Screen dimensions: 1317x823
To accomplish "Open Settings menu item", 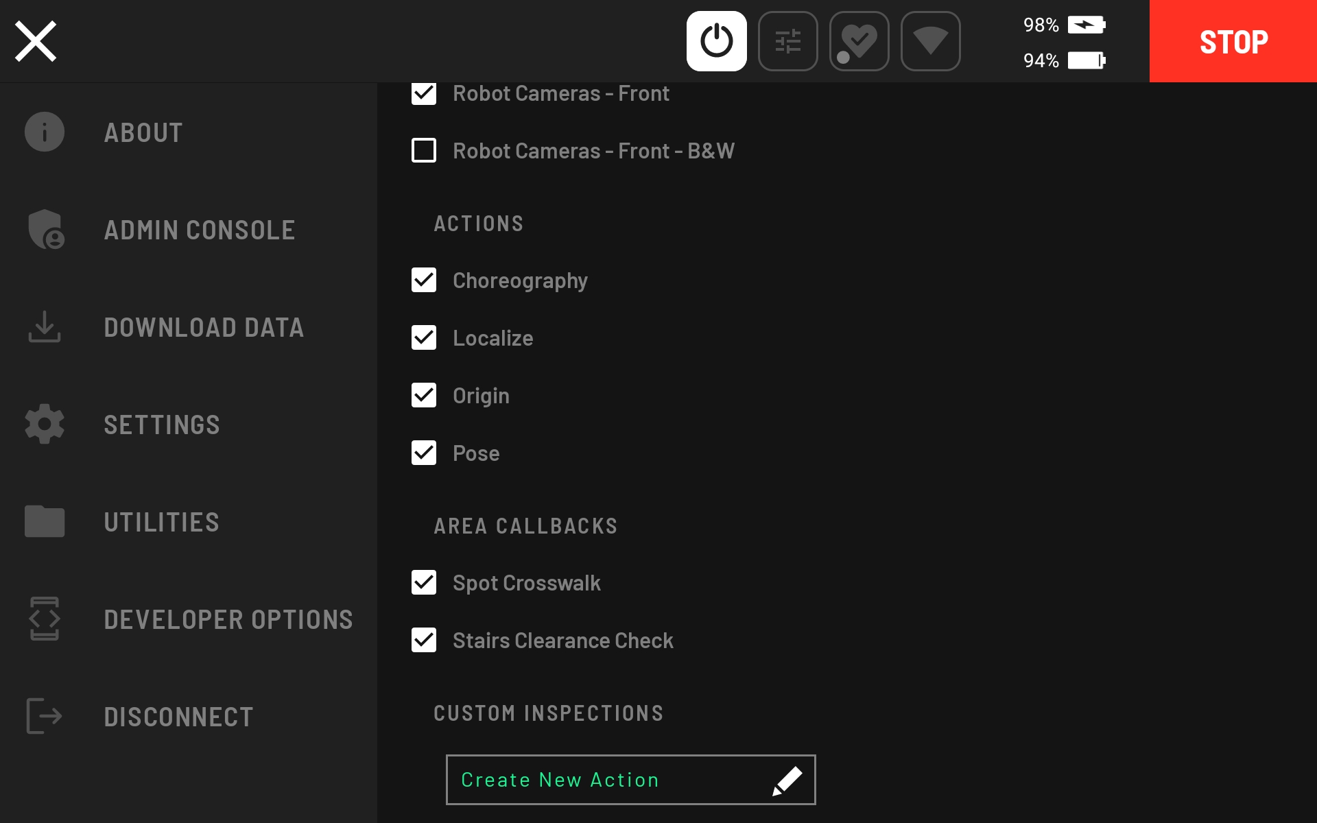I will click(161, 423).
